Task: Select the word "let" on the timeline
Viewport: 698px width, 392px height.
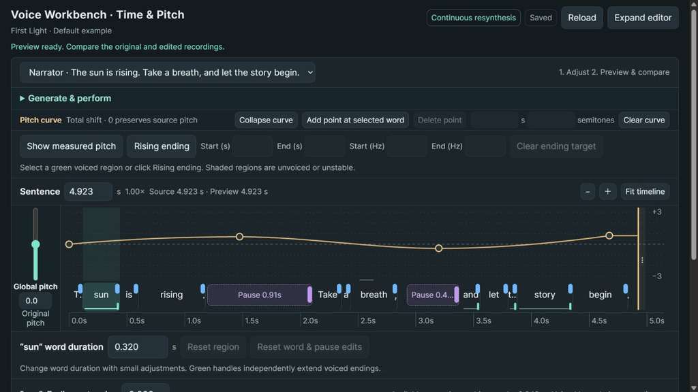Action: [x=494, y=295]
